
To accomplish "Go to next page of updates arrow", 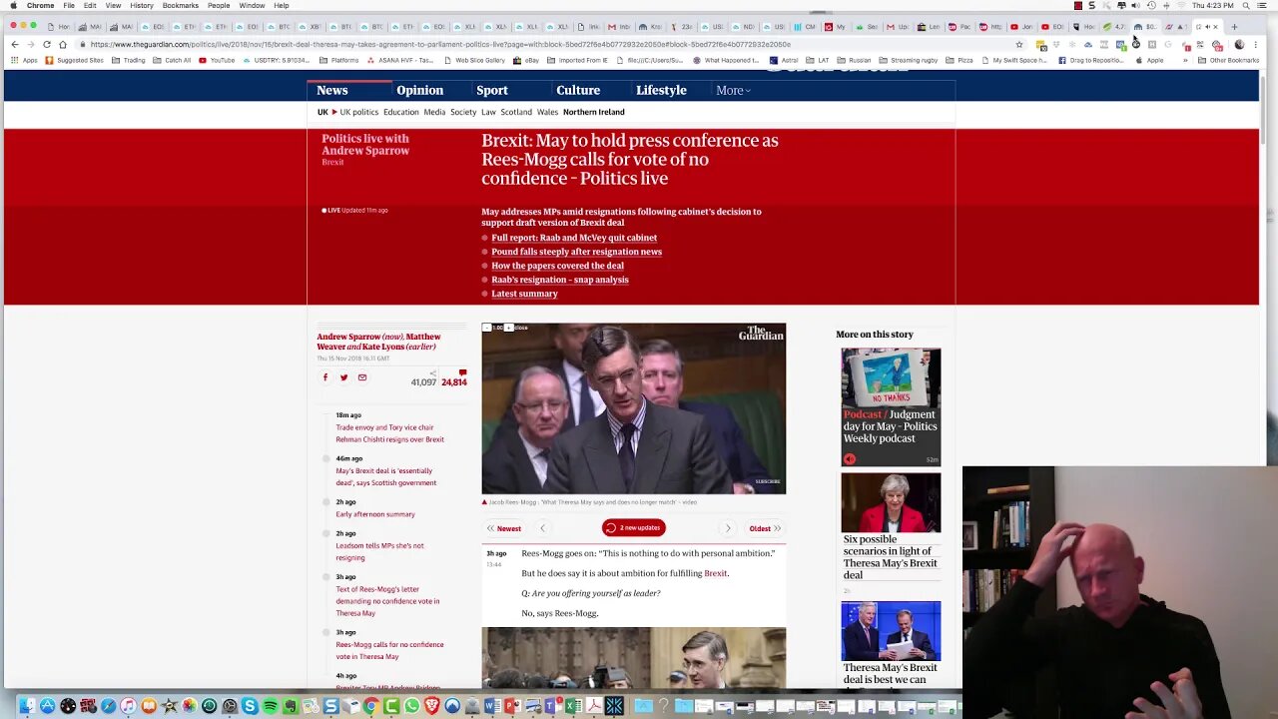I will 728,528.
